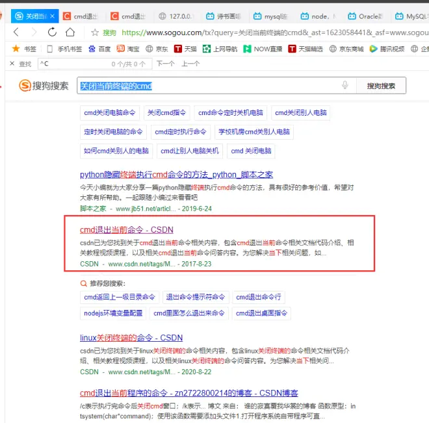Open the browser home page icon
The image size is (429, 423).
70,32
